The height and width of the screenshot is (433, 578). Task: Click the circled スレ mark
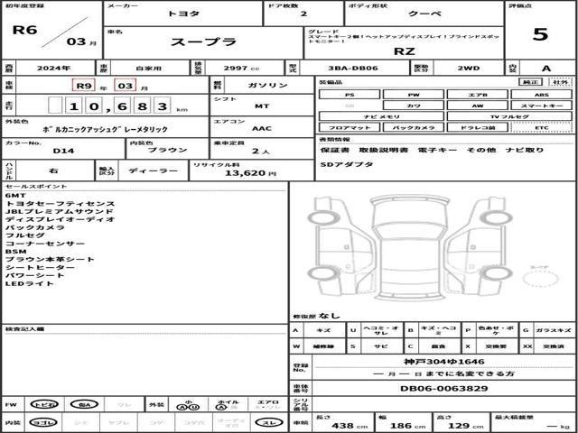270,422
